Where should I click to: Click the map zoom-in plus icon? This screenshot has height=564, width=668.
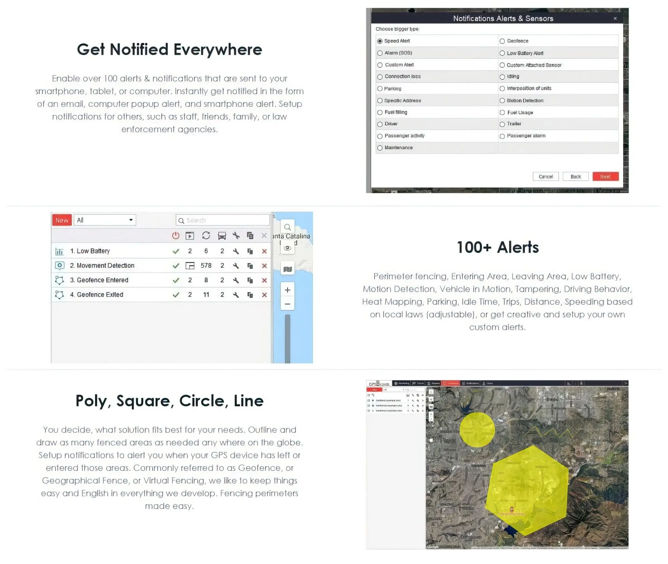[x=288, y=290]
